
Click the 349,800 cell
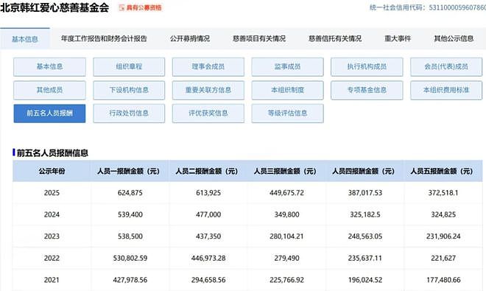tap(286, 214)
